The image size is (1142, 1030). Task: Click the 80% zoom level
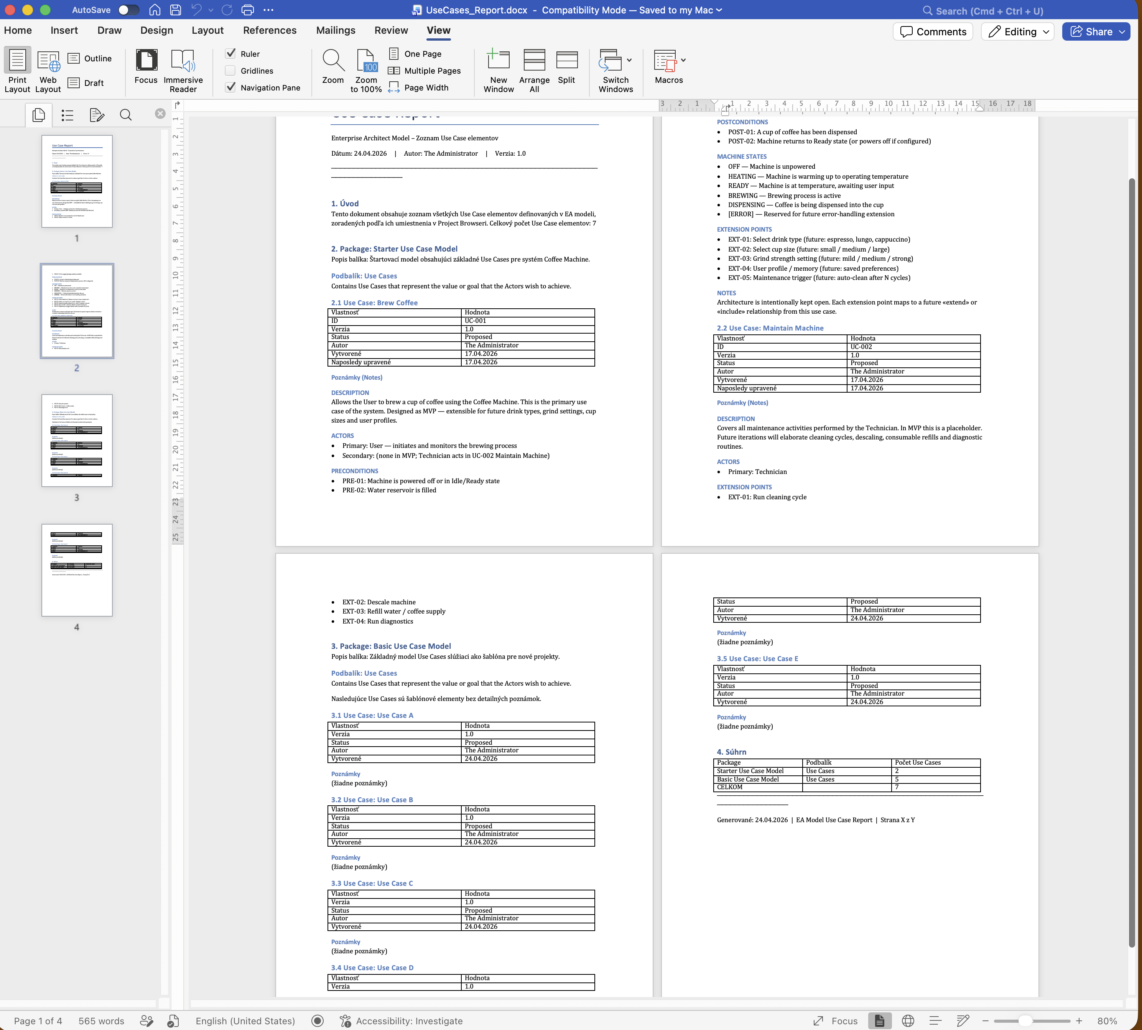[1107, 1020]
